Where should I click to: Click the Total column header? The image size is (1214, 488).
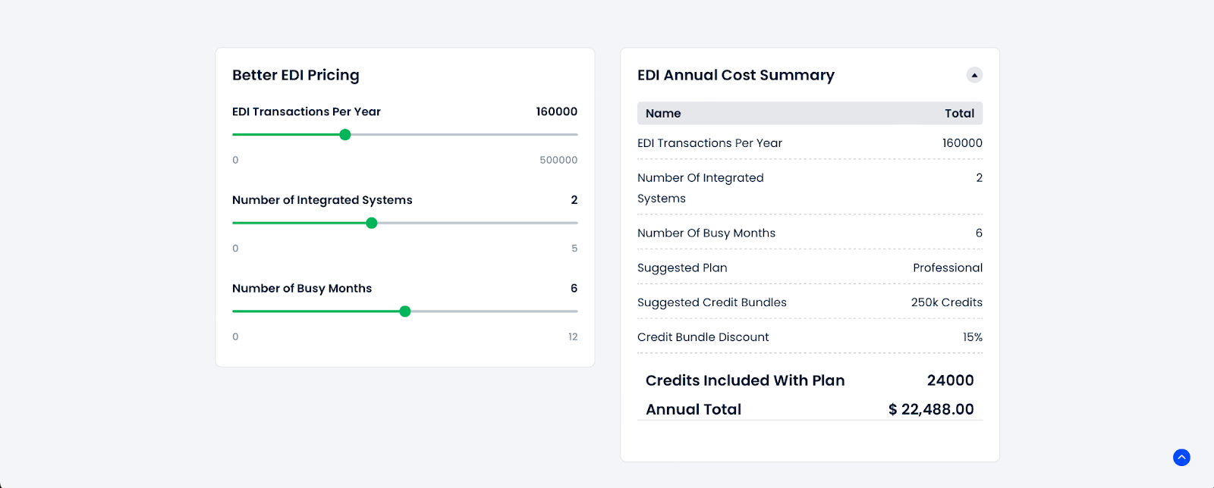point(959,113)
